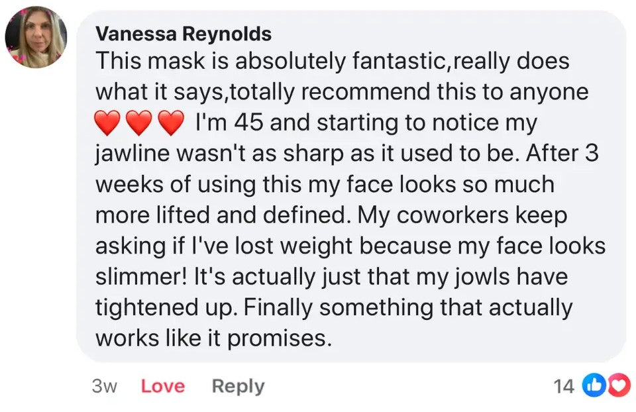
Task: Click the 3w comment timestamp
Action: 103,386
